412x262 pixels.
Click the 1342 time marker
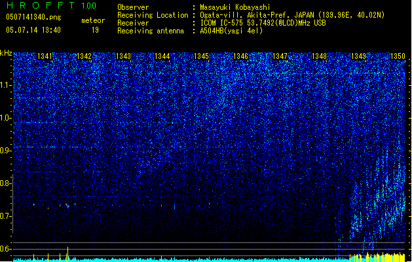pos(84,56)
